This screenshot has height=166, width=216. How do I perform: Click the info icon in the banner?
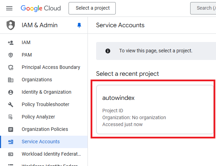108,51
